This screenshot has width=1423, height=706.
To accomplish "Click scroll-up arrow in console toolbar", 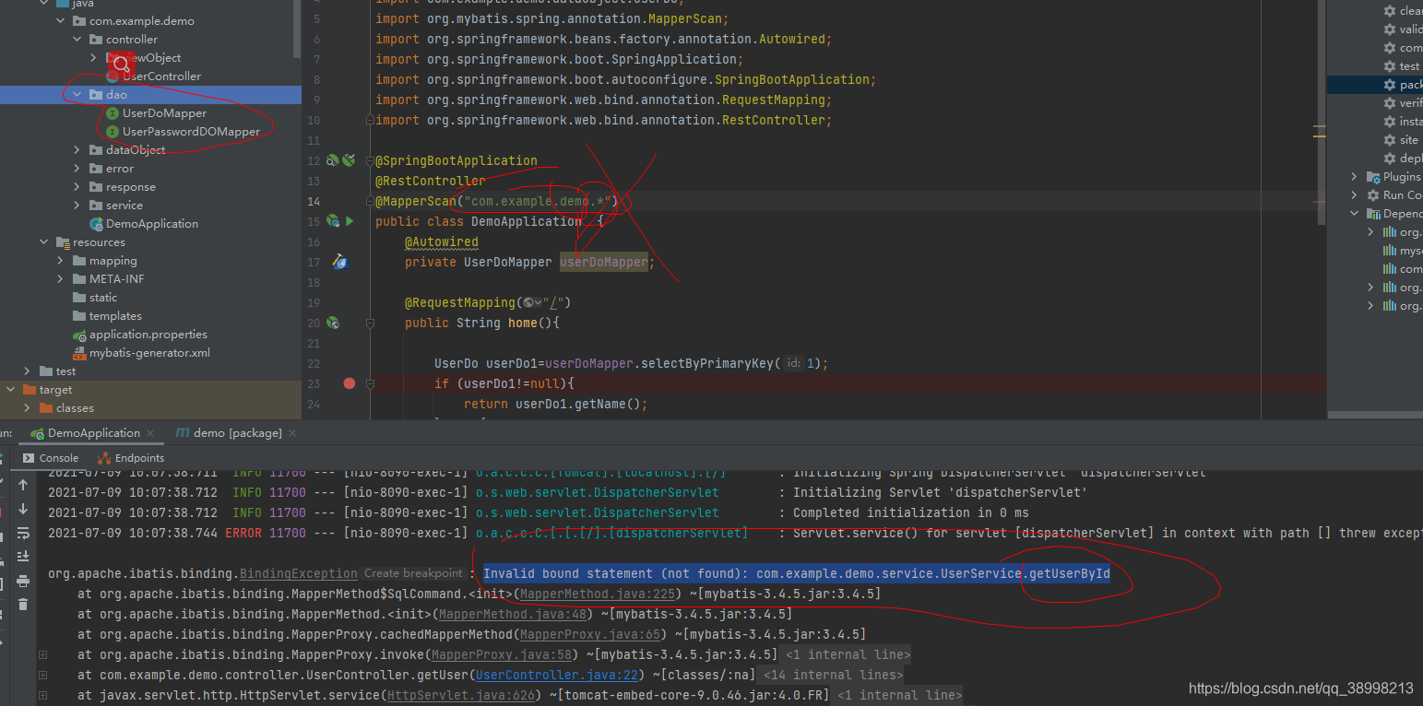I will pyautogui.click(x=23, y=485).
